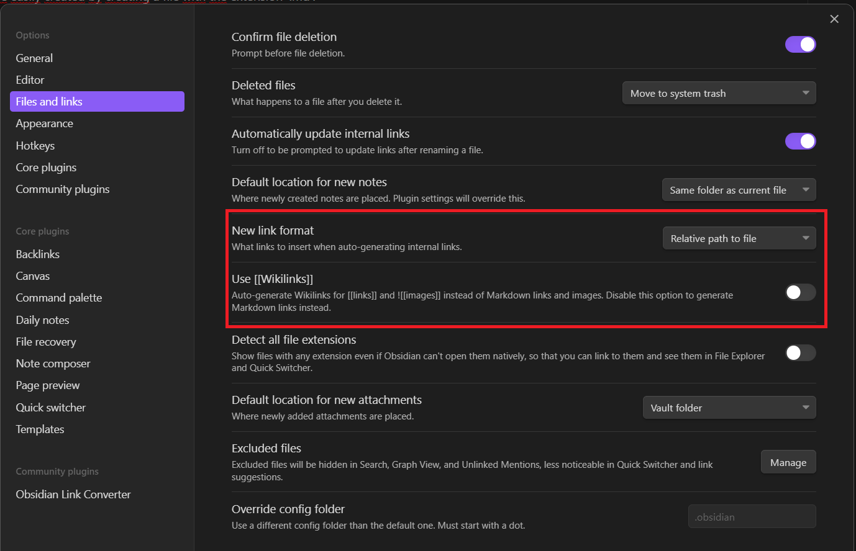856x551 pixels.
Task: Go to Appearance settings
Action: [x=44, y=123]
